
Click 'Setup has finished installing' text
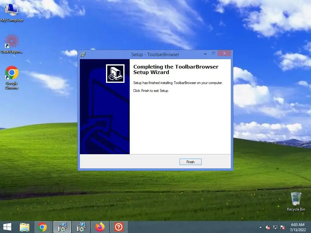(x=178, y=83)
